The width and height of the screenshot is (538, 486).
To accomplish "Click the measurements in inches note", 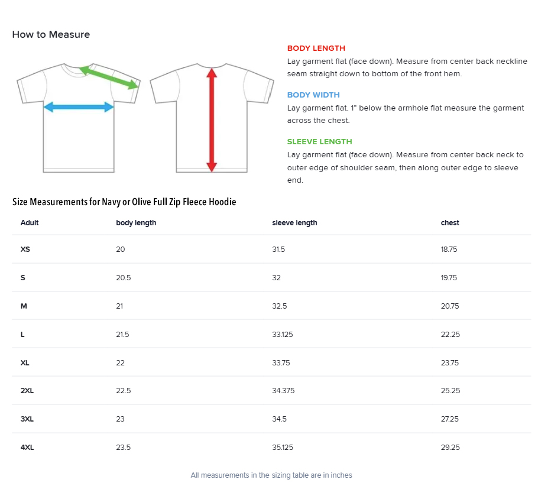I will pyautogui.click(x=271, y=475).
